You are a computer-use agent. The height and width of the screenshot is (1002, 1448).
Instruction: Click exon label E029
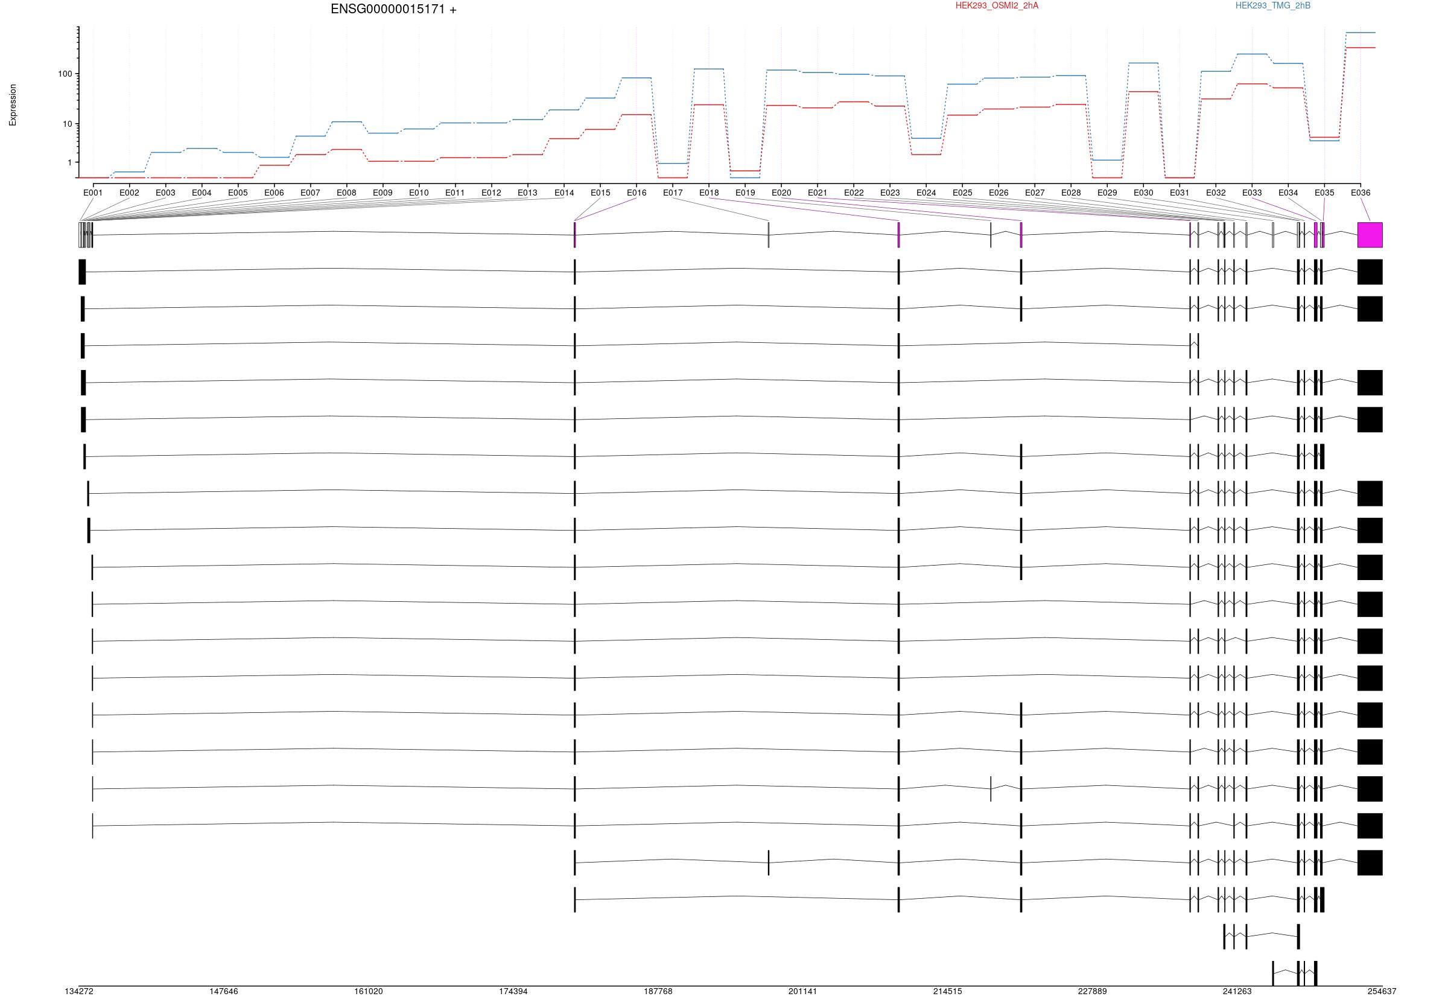point(1107,193)
